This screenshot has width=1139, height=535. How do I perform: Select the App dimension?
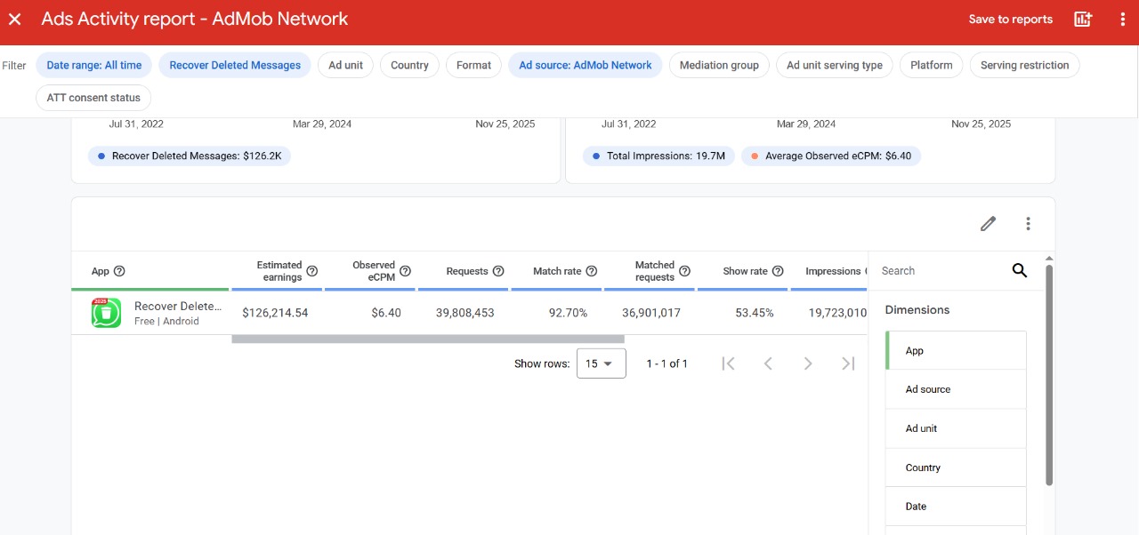pyautogui.click(x=956, y=351)
